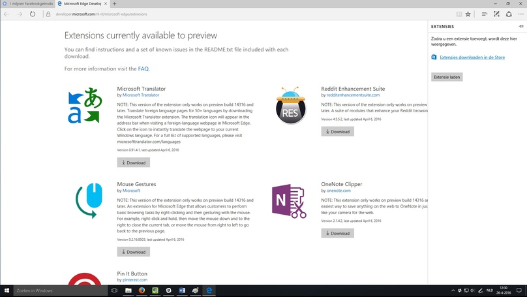Click the Mouse Gestures title
The image size is (527, 297).
pos(136,184)
